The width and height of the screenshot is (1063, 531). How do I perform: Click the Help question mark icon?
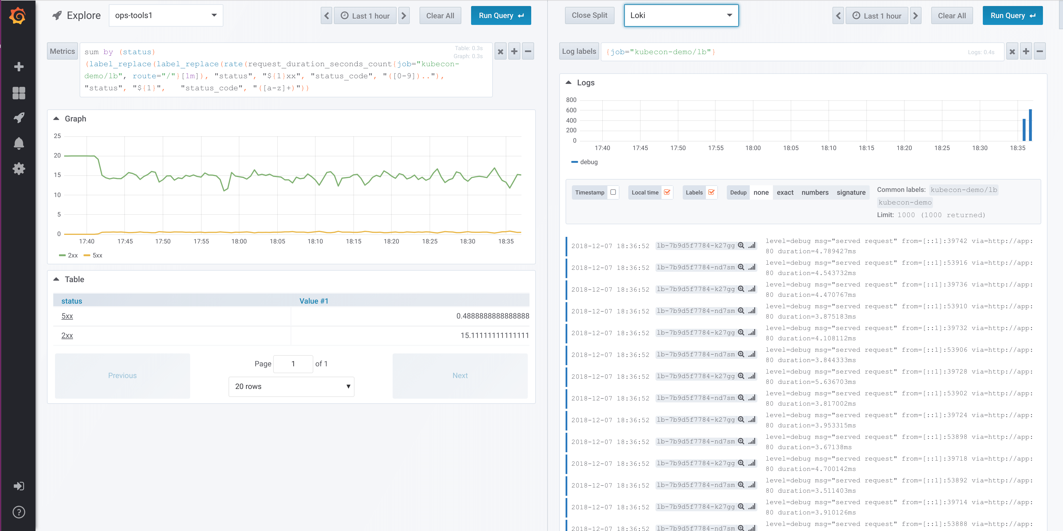pos(19,512)
